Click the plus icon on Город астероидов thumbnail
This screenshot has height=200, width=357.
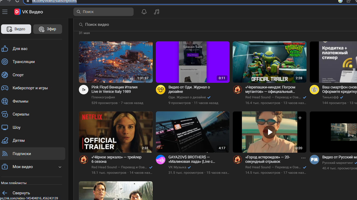pos(300,118)
